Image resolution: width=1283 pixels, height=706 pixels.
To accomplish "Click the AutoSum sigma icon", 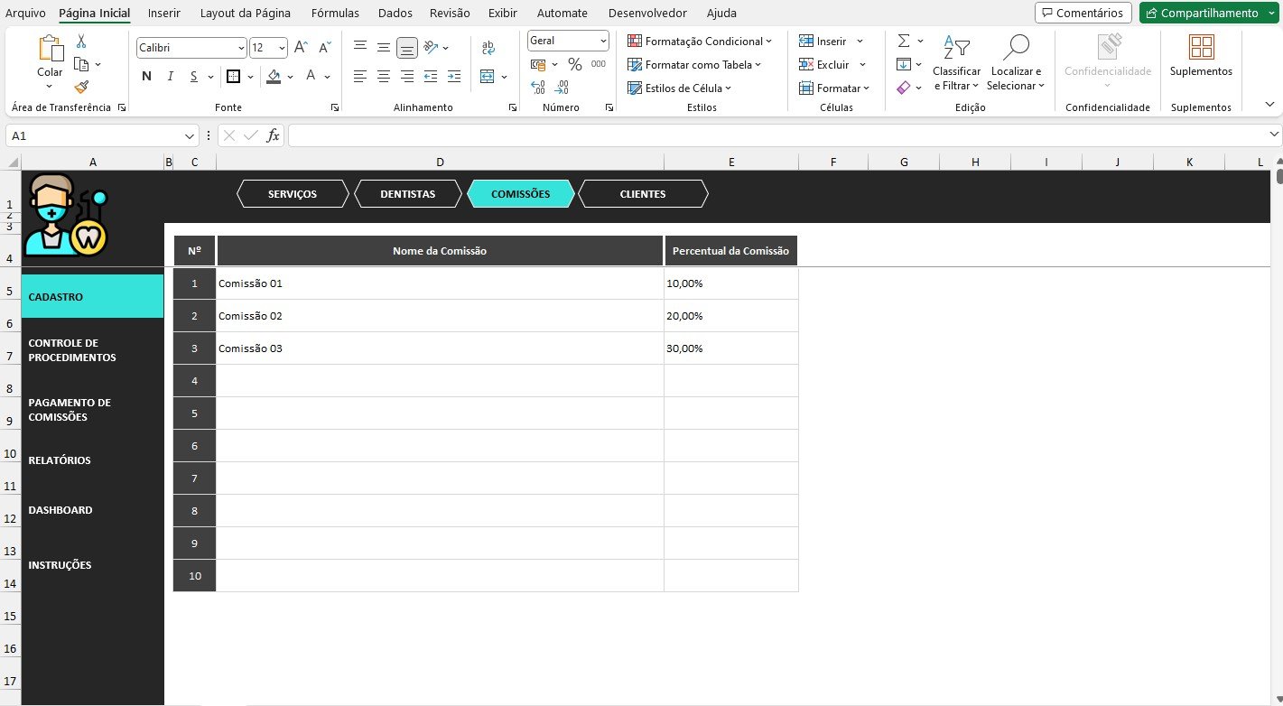I will coord(904,42).
